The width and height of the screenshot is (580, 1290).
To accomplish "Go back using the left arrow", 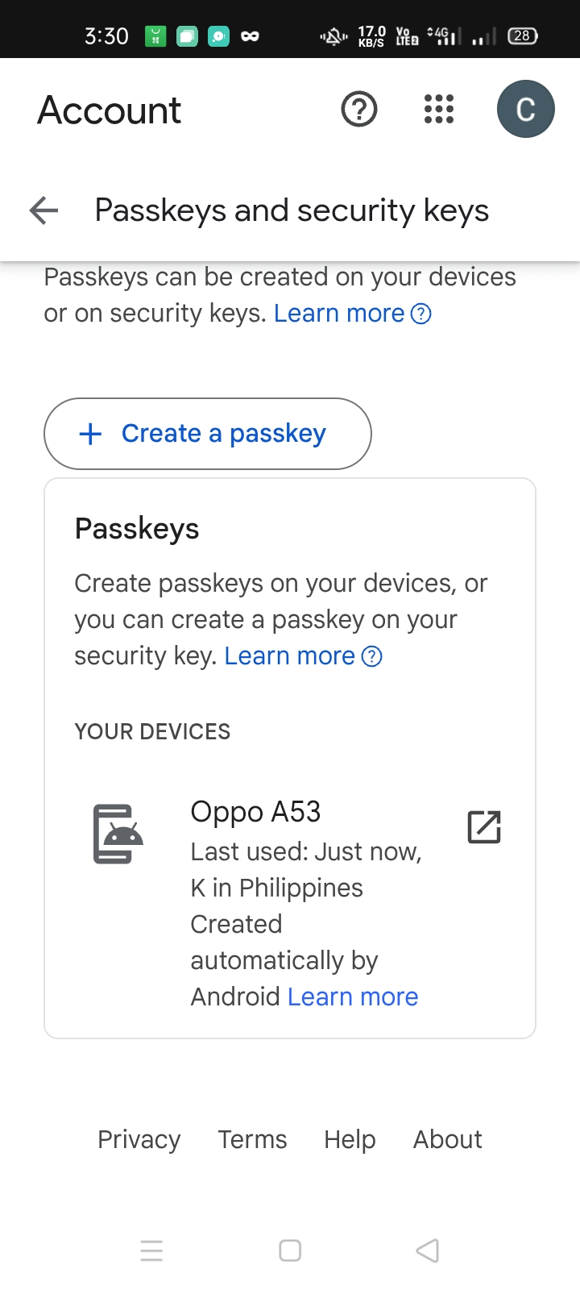I will 43,210.
